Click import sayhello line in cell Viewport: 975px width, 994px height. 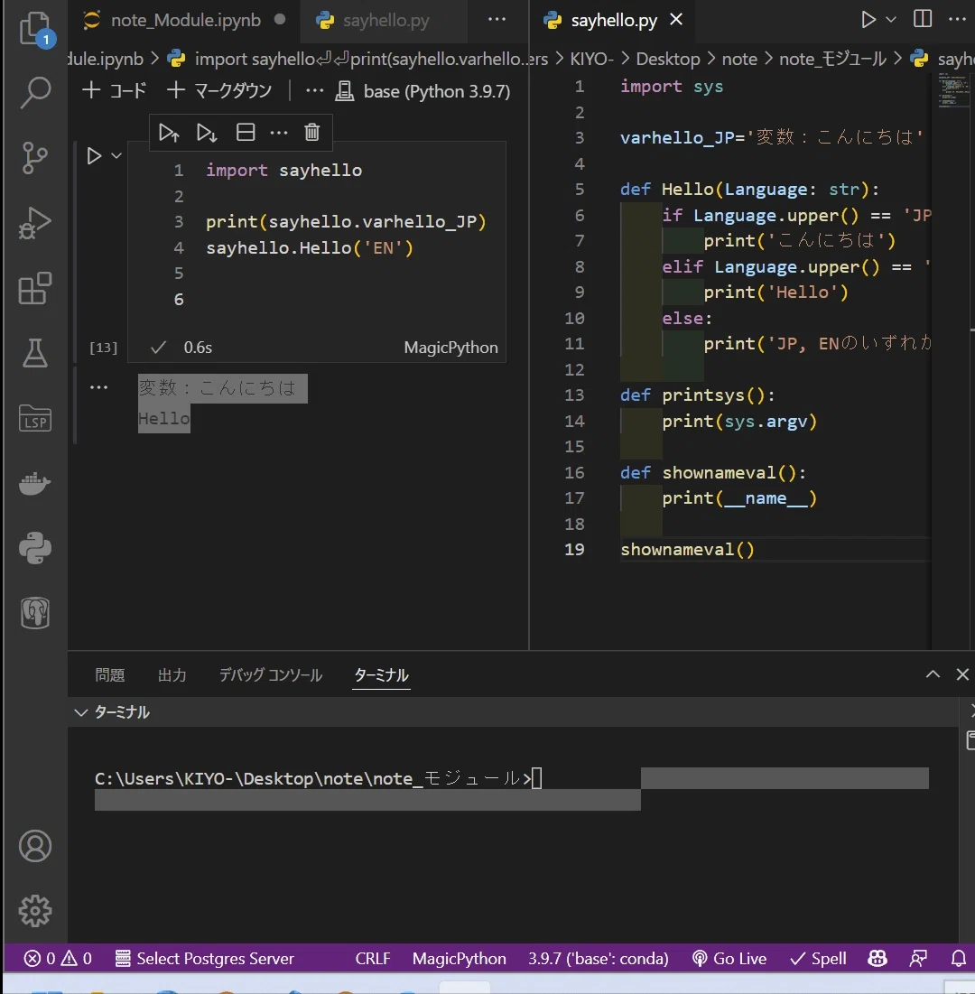click(284, 171)
